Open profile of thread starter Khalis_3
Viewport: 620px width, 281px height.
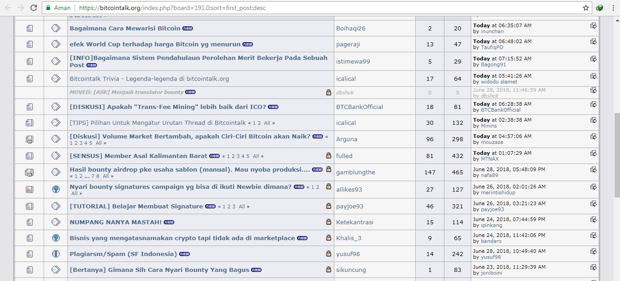point(349,238)
